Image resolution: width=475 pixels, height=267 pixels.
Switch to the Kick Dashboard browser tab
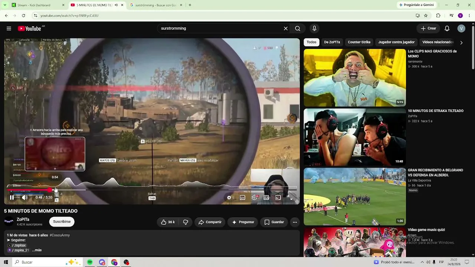[x=37, y=5]
